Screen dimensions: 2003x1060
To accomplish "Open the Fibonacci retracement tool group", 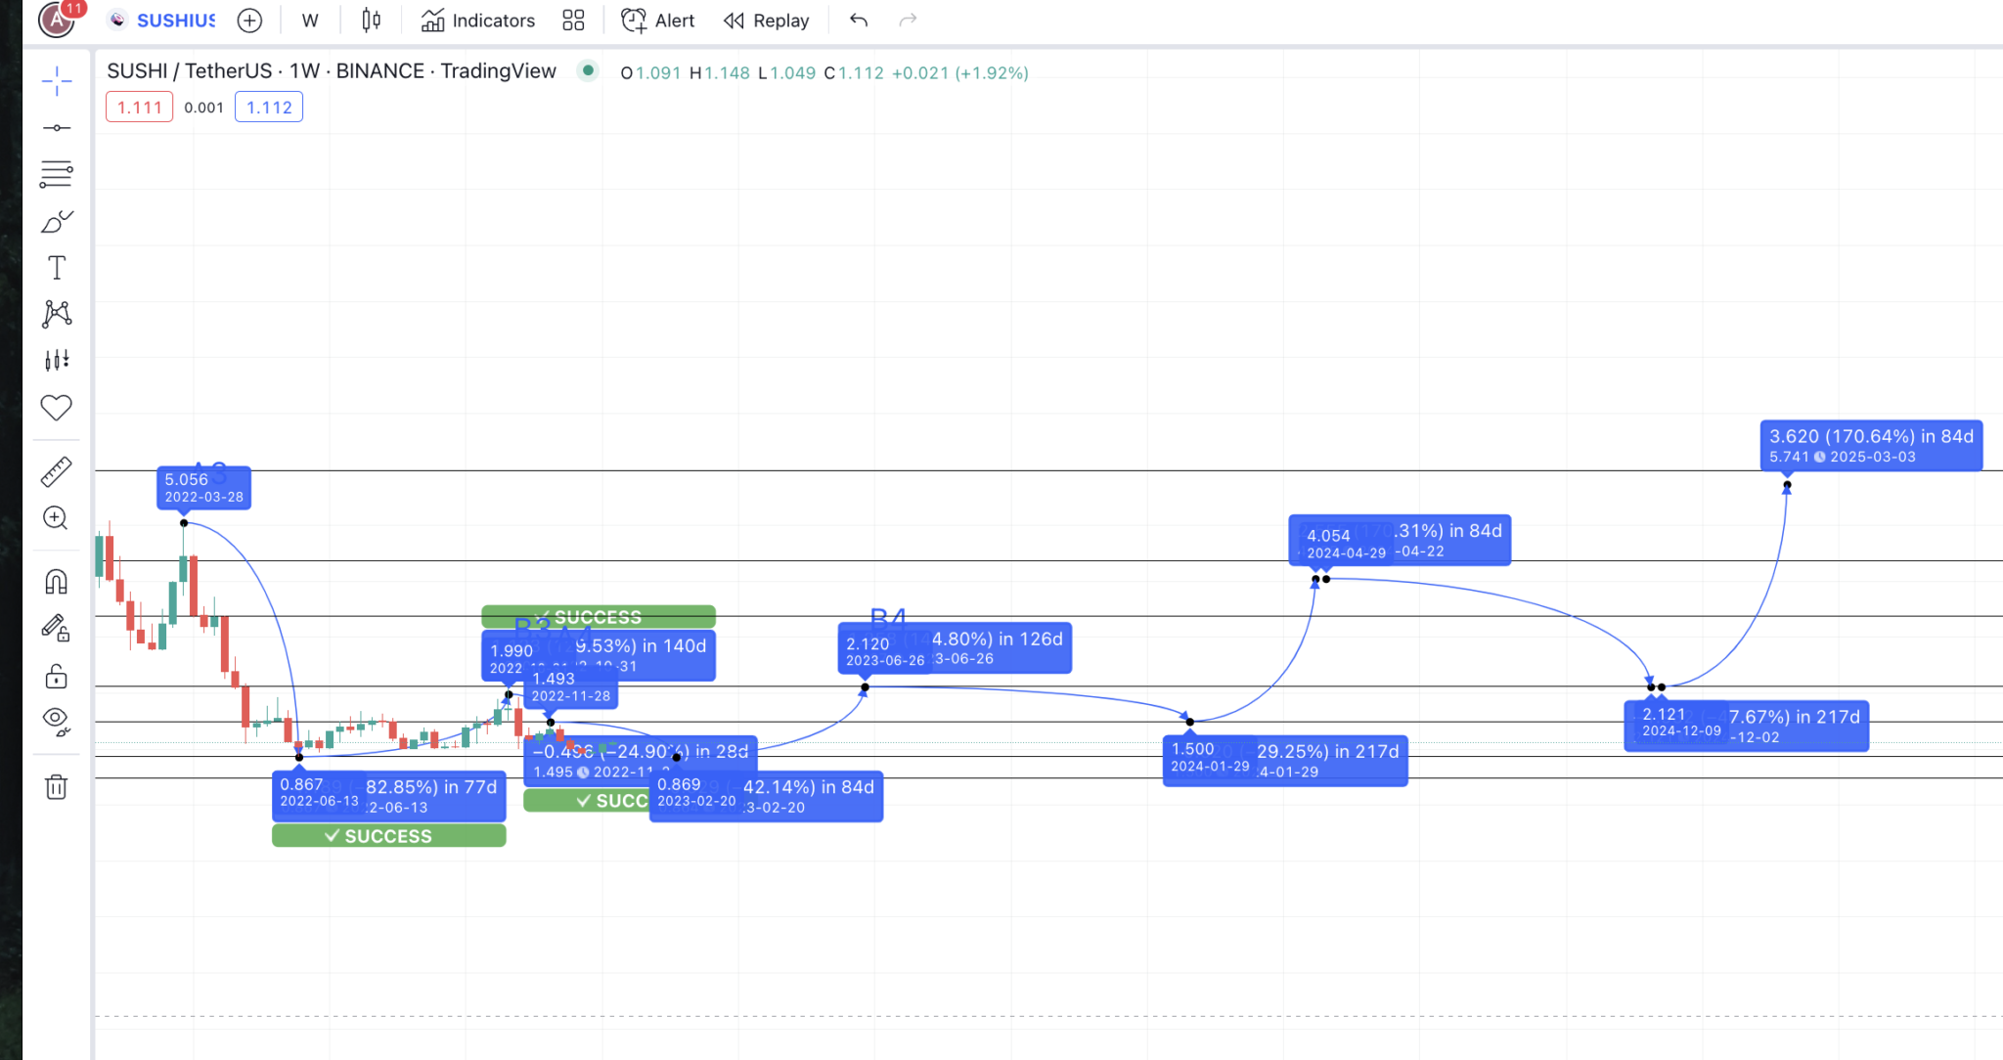I will (x=57, y=174).
